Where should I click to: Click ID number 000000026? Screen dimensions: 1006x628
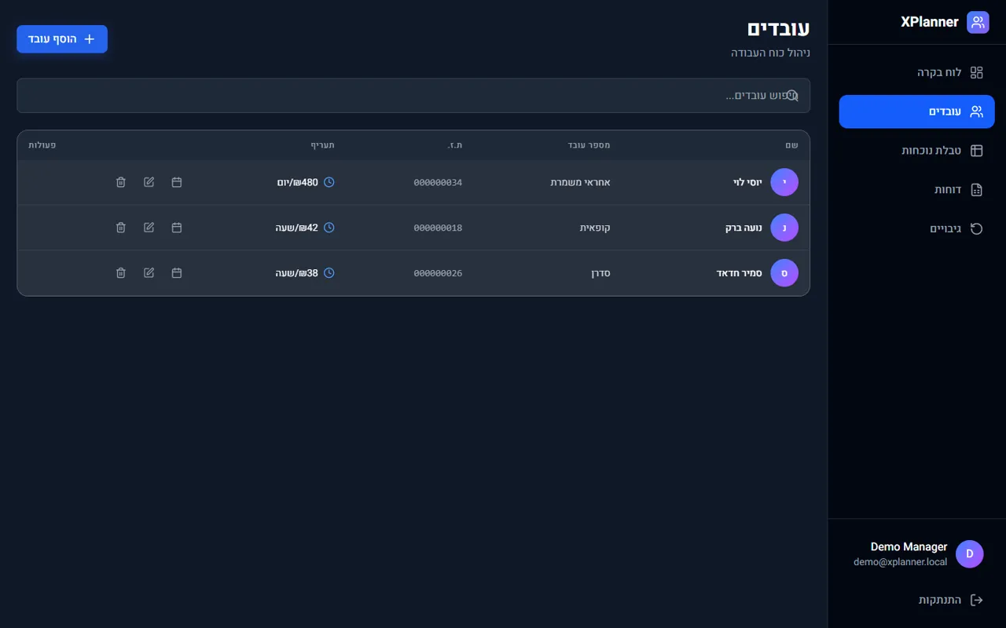[x=438, y=273]
